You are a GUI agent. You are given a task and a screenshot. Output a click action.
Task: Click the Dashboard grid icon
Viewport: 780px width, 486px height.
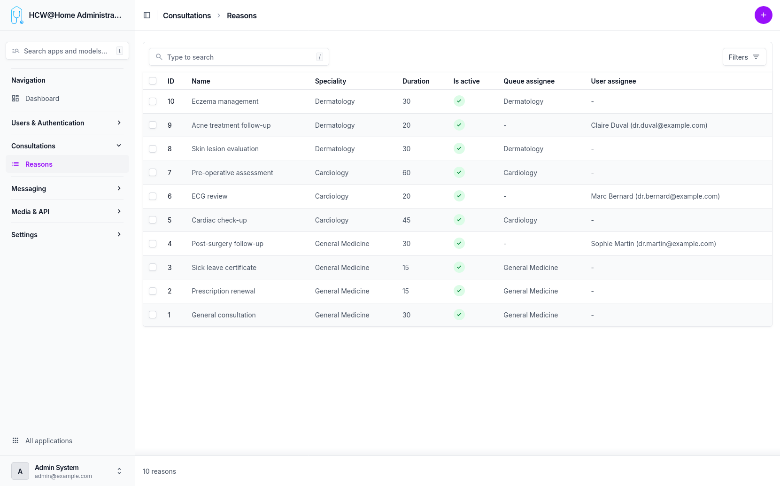pyautogui.click(x=15, y=99)
